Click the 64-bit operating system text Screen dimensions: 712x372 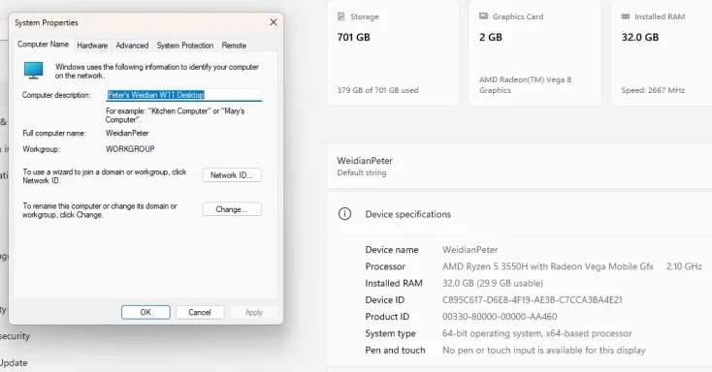pyautogui.click(x=536, y=333)
